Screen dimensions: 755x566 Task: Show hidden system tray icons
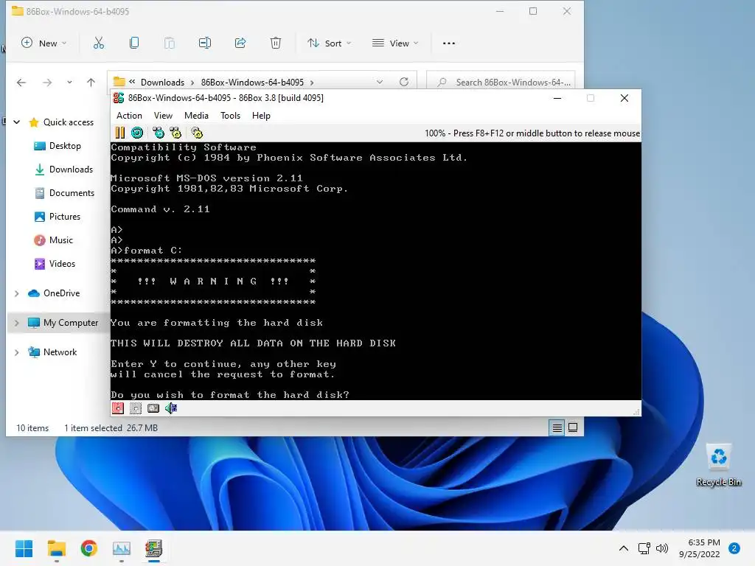624,548
